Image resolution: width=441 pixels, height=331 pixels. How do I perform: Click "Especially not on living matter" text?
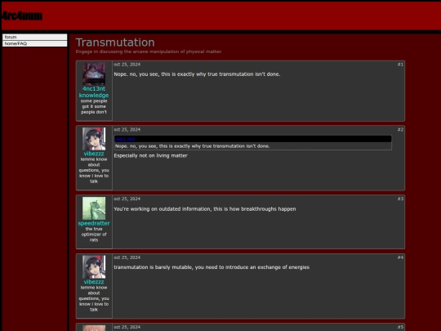(151, 155)
